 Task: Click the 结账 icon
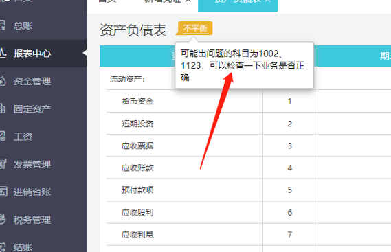click(3, 247)
